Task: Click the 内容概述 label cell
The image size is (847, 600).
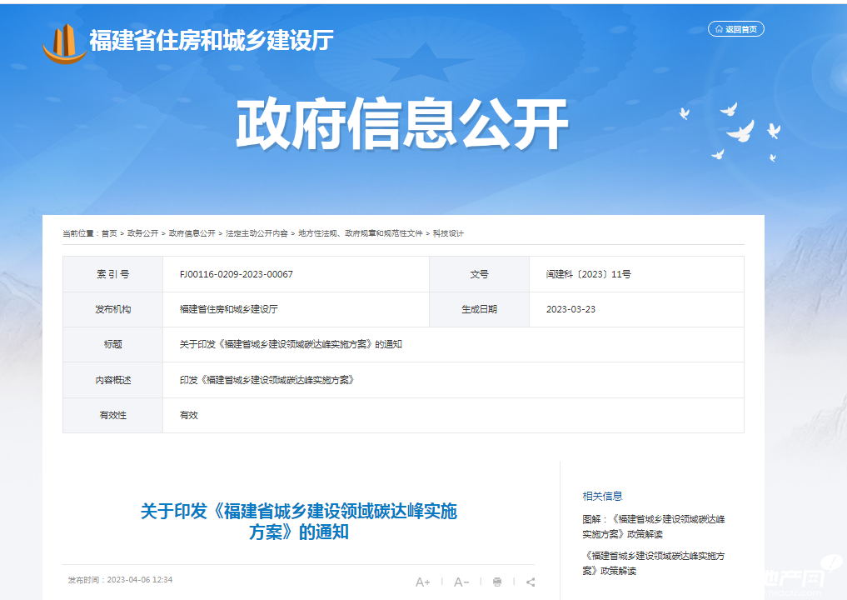Action: pyautogui.click(x=113, y=380)
